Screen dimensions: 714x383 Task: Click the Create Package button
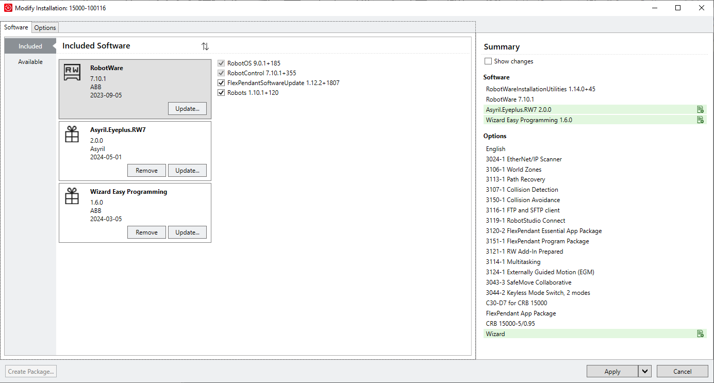(31, 371)
